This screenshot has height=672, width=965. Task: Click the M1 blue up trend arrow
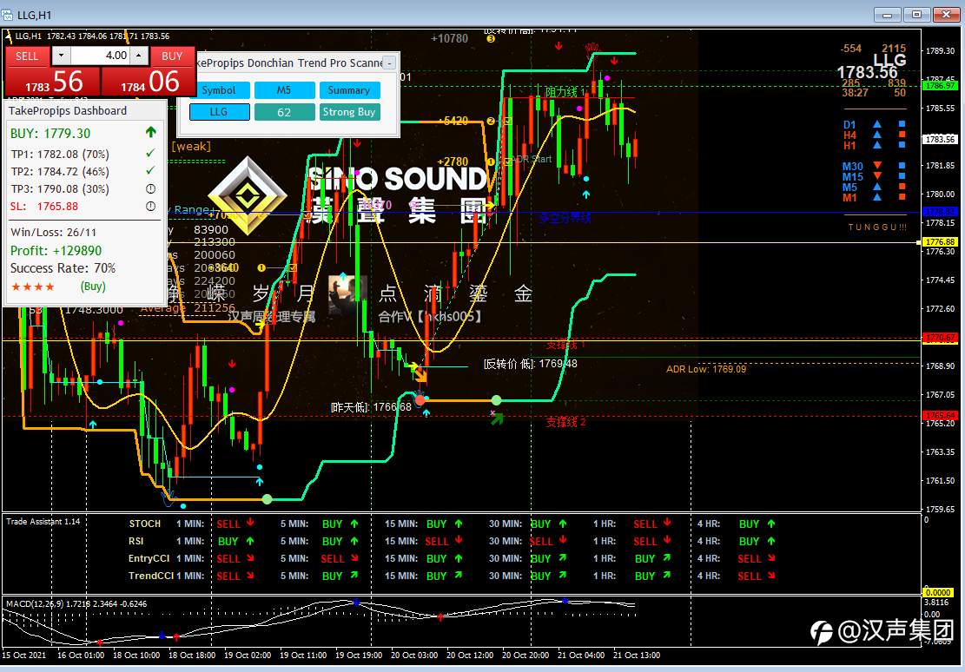pyautogui.click(x=877, y=197)
